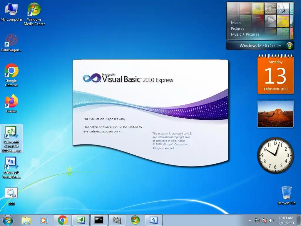Choose Music in the Media Center gadget
The height and width of the screenshot is (226, 301).
pos(236,22)
